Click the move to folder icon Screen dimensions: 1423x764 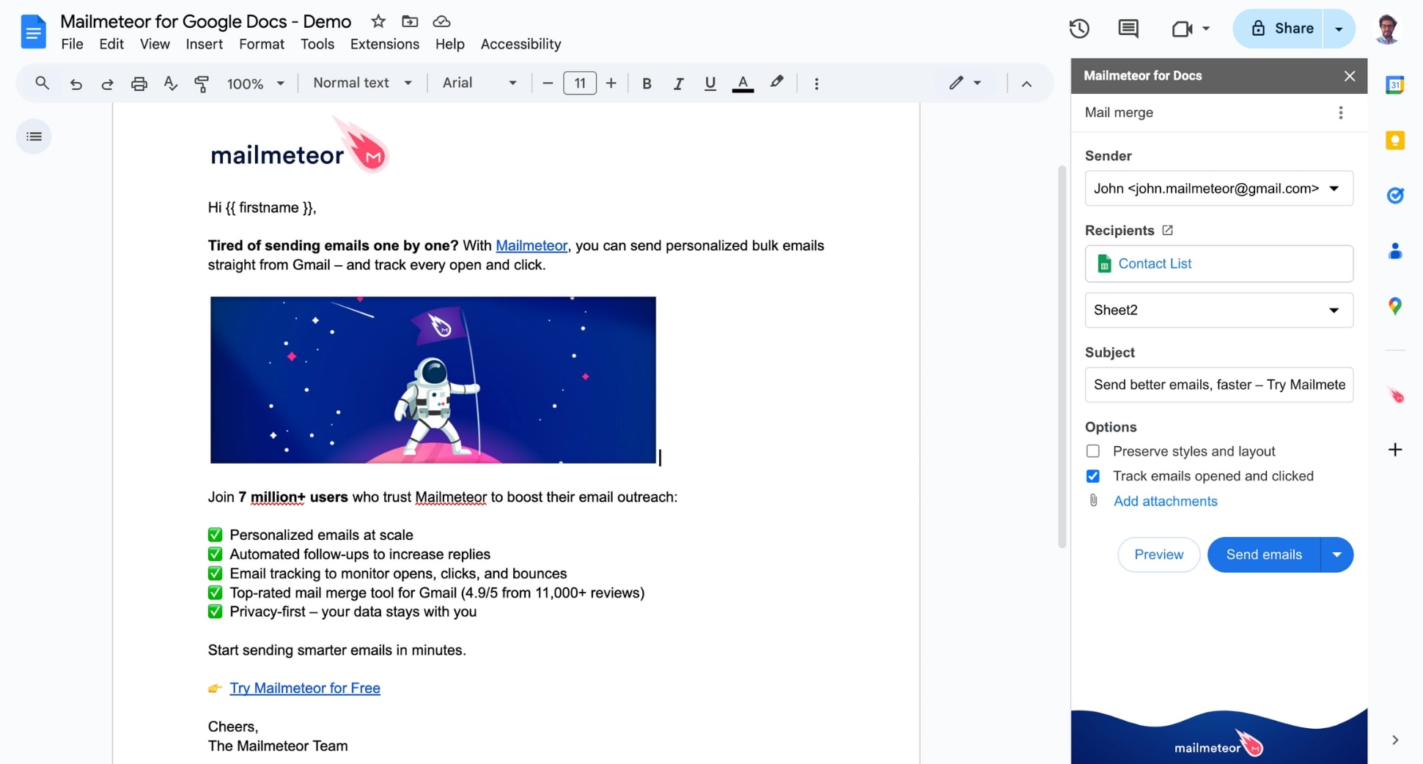[410, 21]
